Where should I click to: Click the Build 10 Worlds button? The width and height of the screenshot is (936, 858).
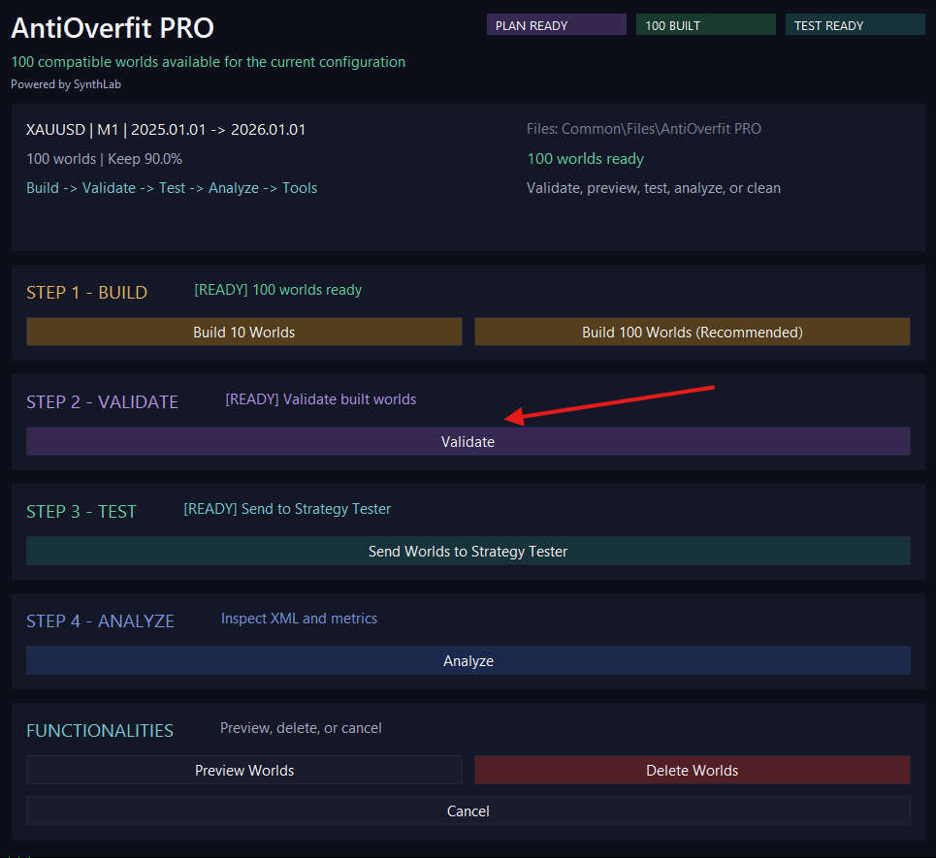(244, 332)
